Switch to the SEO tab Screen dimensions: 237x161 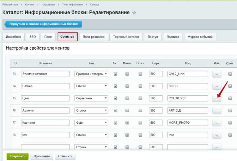click(33, 37)
